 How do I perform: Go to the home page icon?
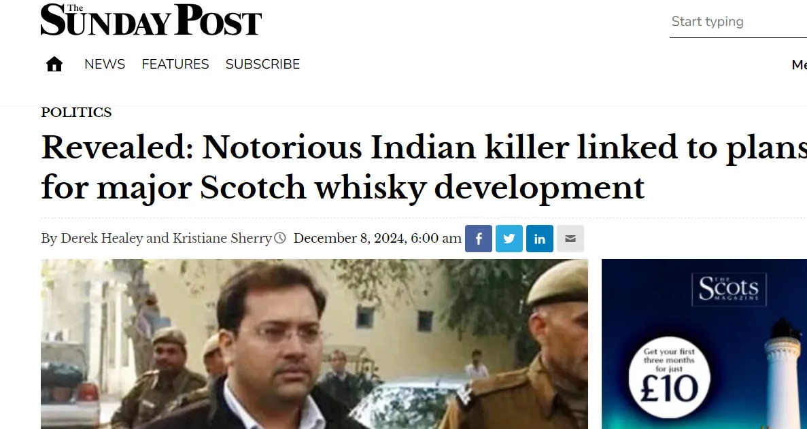pos(54,65)
